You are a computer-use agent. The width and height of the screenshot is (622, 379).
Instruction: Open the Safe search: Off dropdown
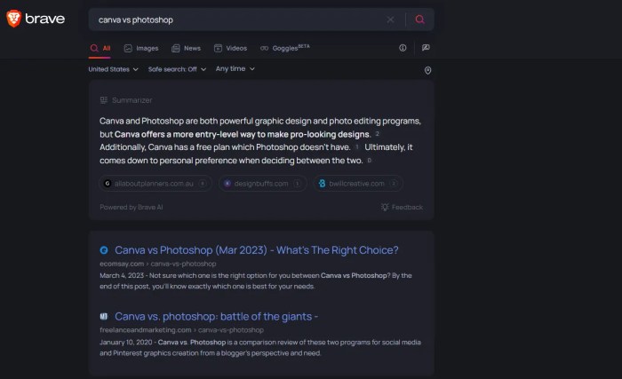point(178,69)
